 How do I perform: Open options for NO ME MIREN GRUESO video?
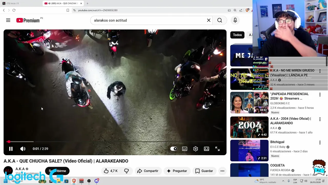(320, 71)
